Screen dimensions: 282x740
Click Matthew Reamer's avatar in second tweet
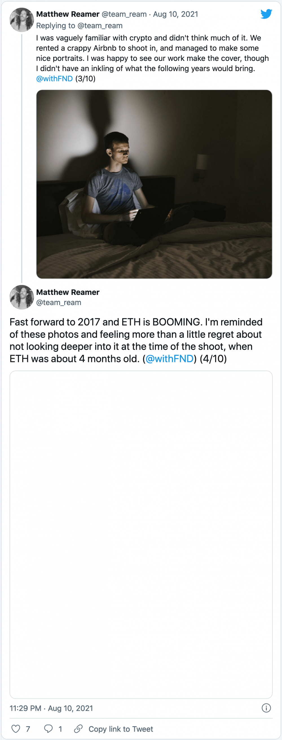tap(22, 297)
